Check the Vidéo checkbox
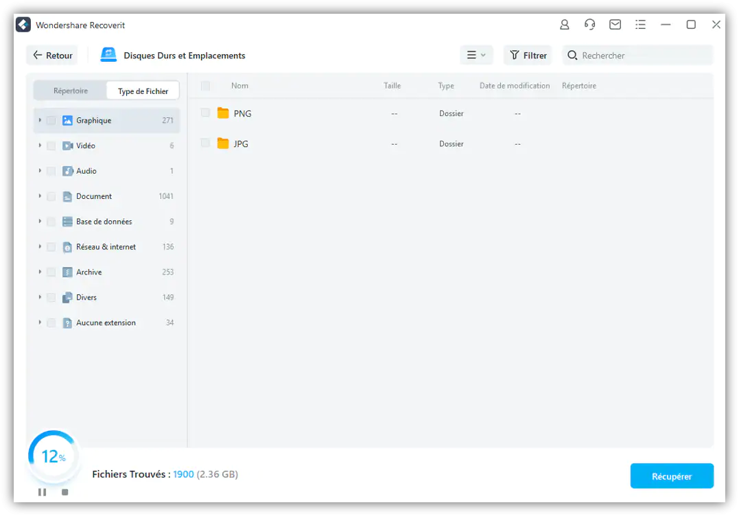 click(x=51, y=145)
